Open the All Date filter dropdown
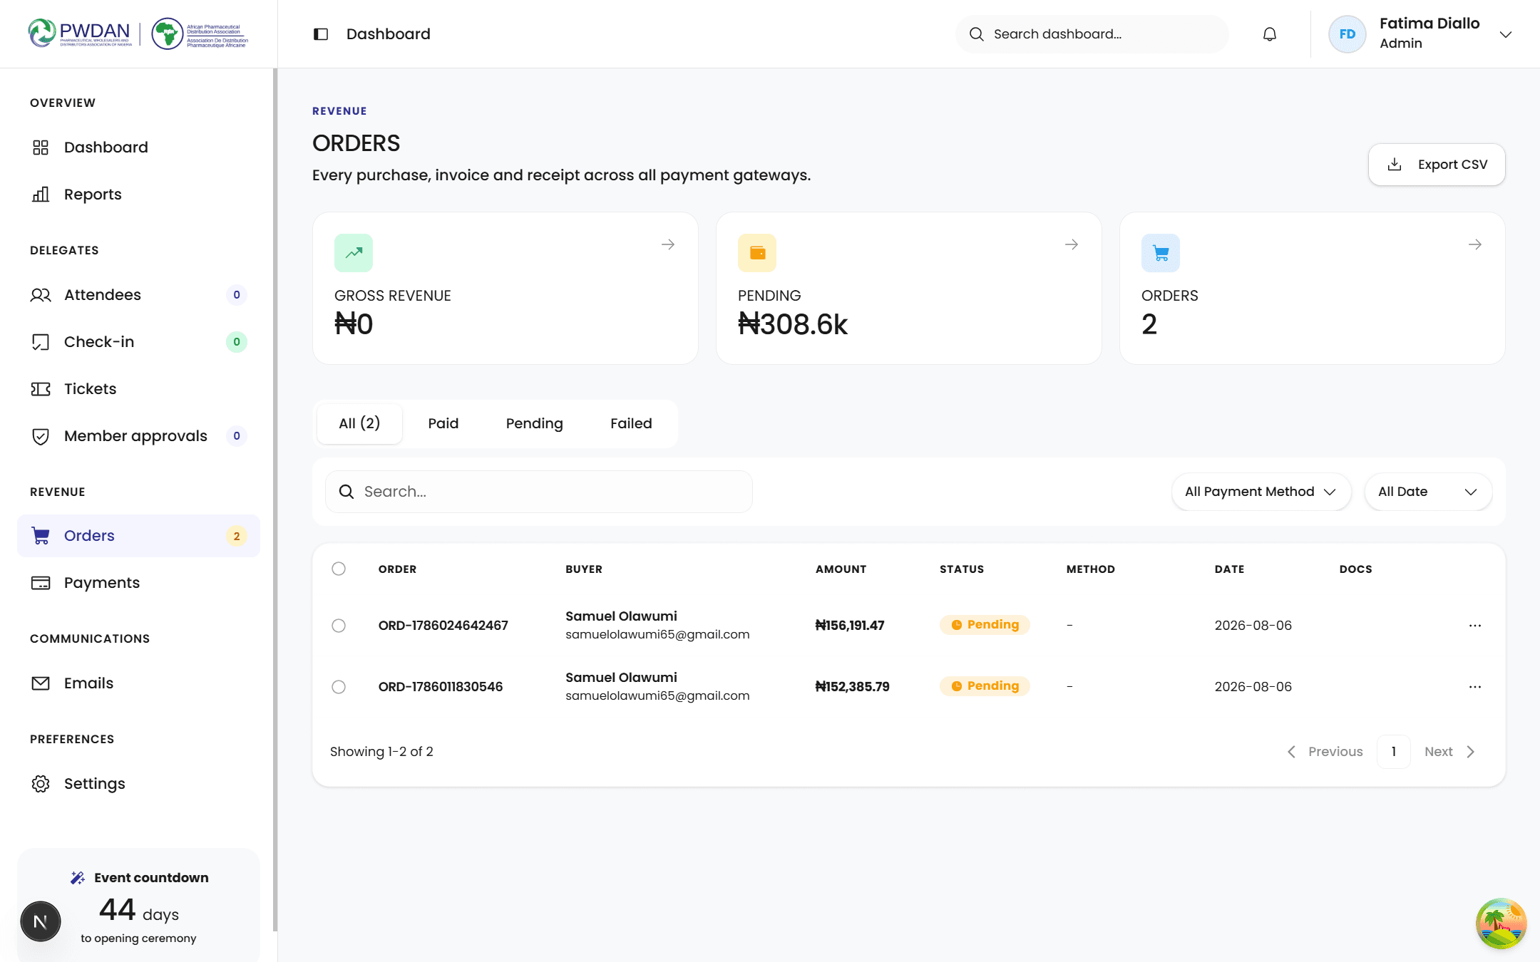Viewport: 1540px width, 962px height. tap(1428, 492)
